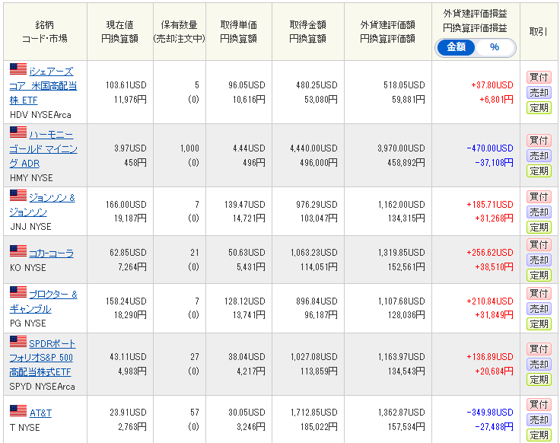Click US flag icon beside プロクター

pos(18,292)
